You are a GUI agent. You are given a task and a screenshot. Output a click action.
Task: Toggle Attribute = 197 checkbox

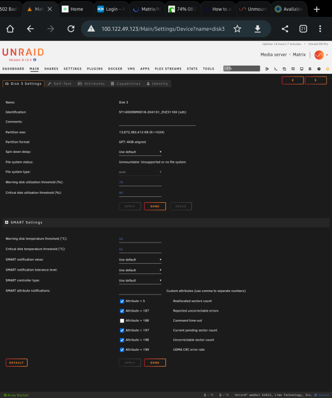pos(122,331)
